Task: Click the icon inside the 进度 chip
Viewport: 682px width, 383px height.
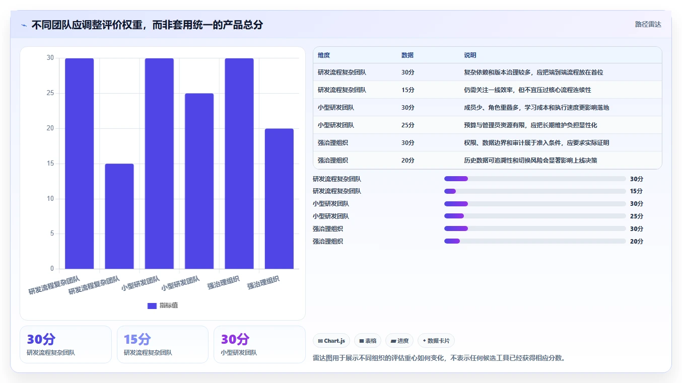Action: [x=393, y=341]
